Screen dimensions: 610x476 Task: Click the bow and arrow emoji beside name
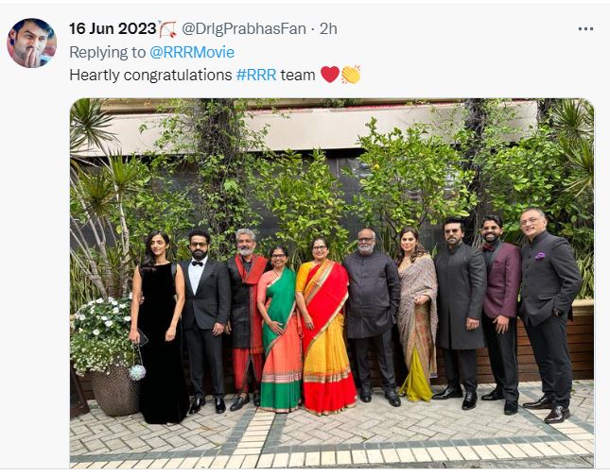pyautogui.click(x=167, y=29)
